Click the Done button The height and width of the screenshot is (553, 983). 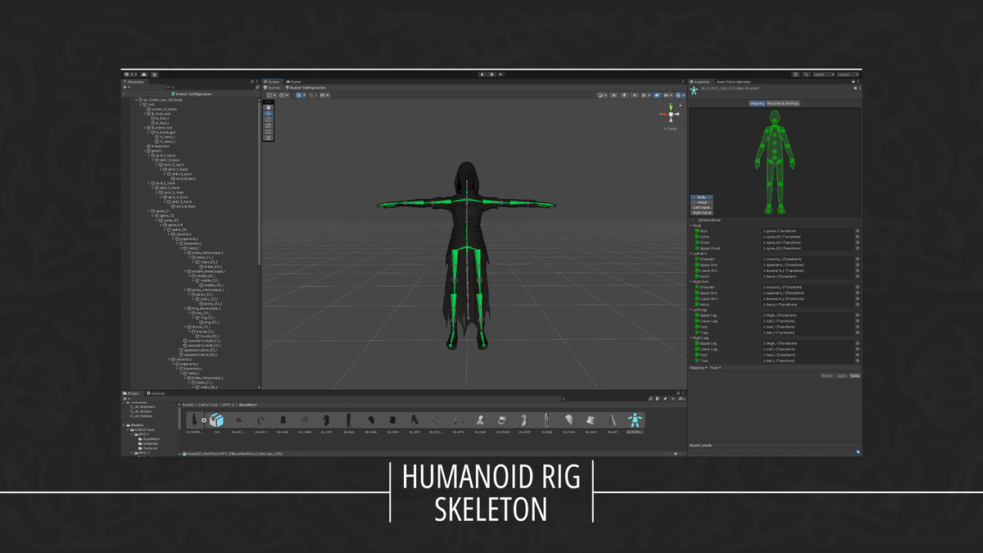[854, 375]
